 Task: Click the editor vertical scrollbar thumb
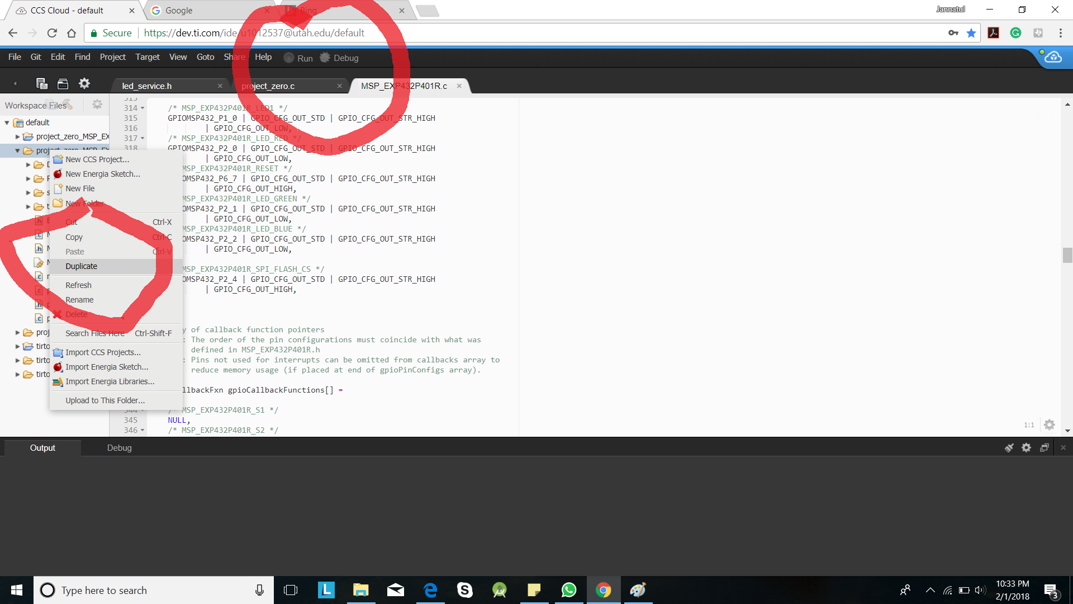(1067, 255)
